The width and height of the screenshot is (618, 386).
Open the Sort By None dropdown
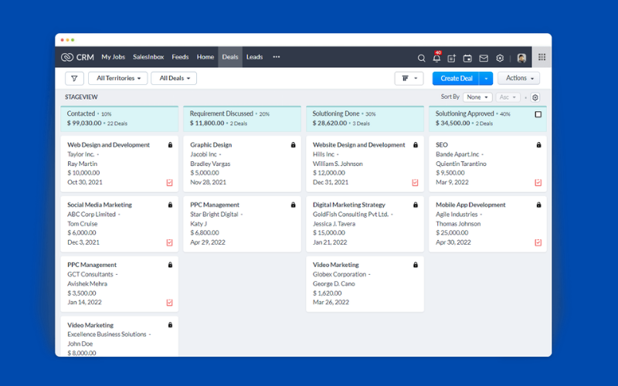tap(477, 97)
